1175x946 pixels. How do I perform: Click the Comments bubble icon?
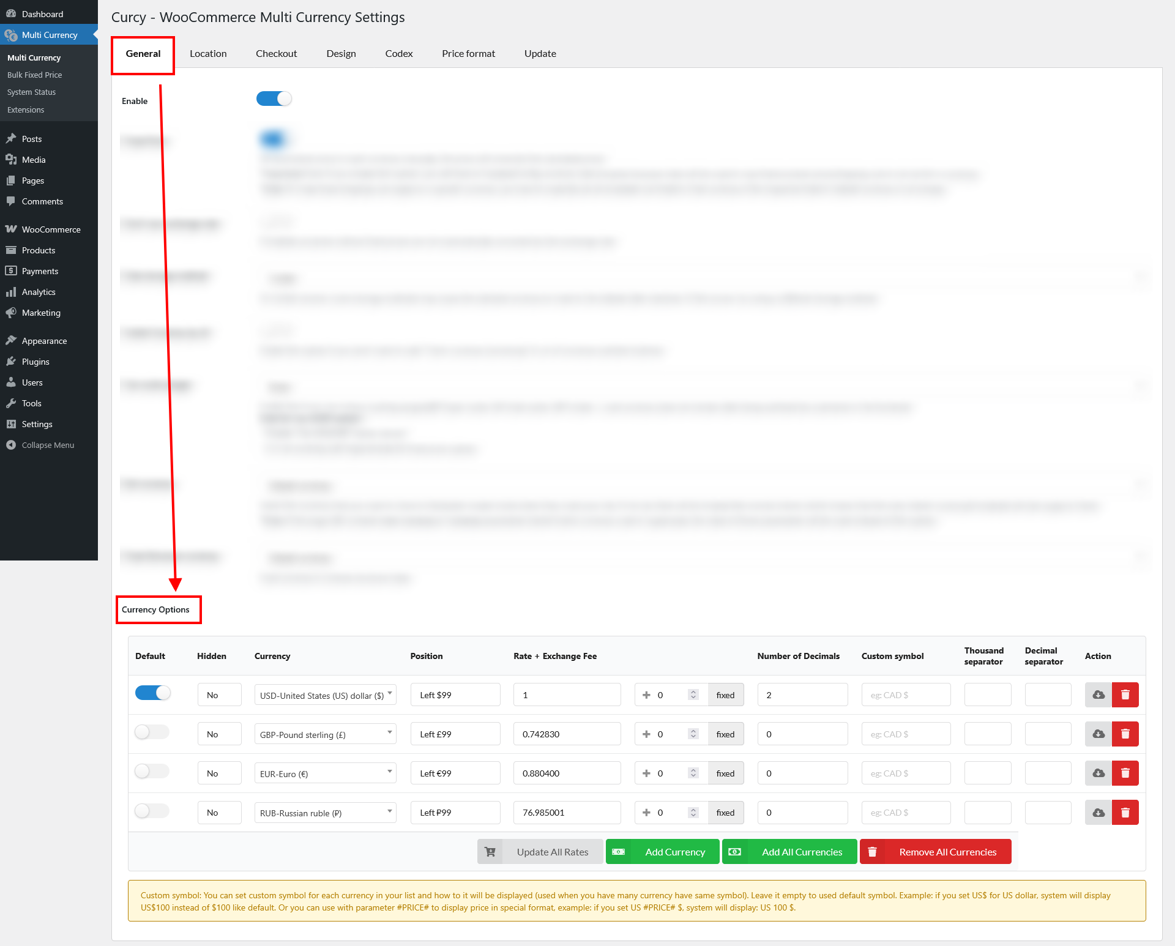11,201
